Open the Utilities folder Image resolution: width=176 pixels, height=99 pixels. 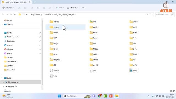coord(94,60)
